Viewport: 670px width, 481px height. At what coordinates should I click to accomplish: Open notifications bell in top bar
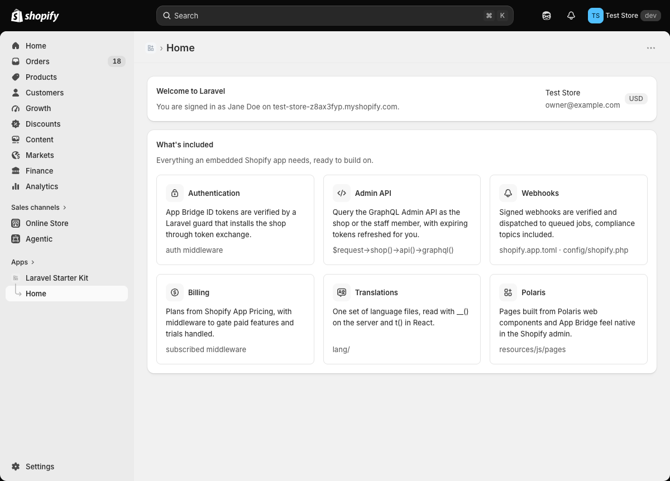[571, 16]
